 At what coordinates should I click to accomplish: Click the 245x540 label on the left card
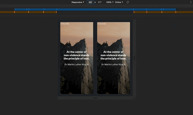coord(65,24)
